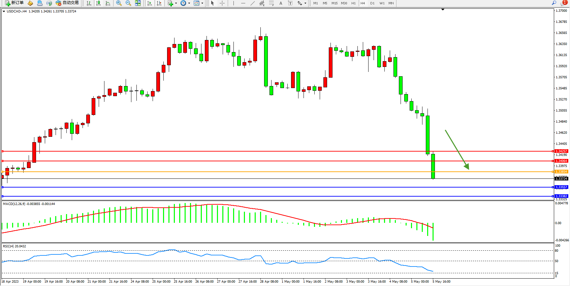Switch chart to candlestick mode

[98, 3]
